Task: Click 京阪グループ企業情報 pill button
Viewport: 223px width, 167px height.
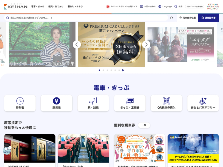Action: [194, 7]
